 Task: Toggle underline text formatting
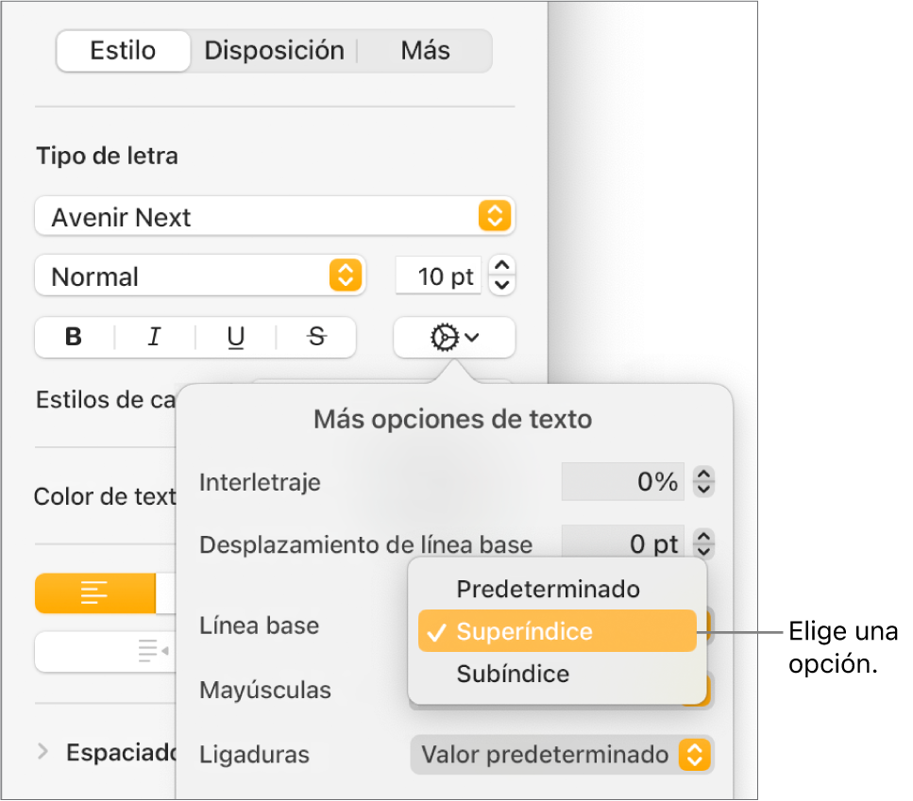(236, 337)
